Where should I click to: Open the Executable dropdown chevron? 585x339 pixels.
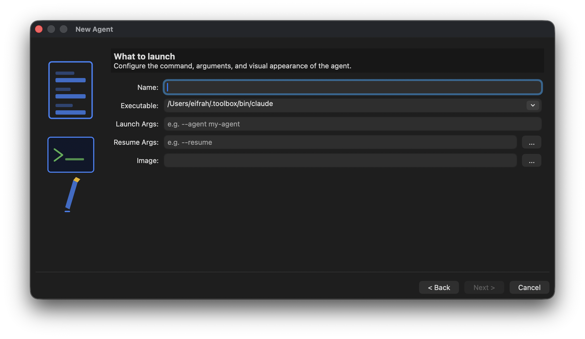click(532, 105)
